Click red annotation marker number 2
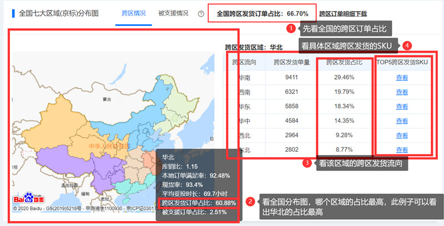This screenshot has width=444, height=226. (251, 202)
